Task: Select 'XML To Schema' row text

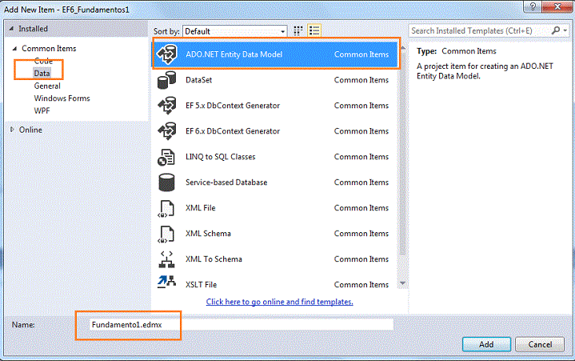Action: pyautogui.click(x=214, y=259)
